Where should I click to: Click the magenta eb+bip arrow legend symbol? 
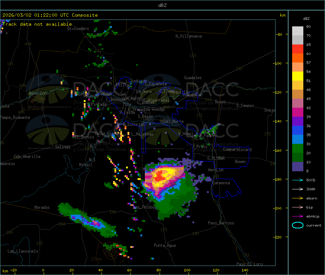click(298, 216)
